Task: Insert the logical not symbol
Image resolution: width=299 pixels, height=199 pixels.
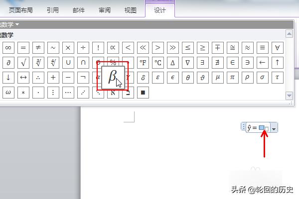Action: tap(83, 78)
